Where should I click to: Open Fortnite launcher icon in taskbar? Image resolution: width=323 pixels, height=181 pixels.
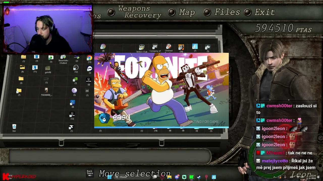214,177
